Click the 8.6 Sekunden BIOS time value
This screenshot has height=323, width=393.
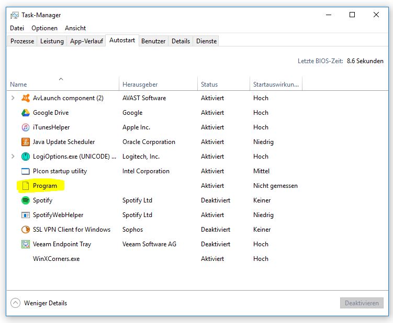[x=365, y=61]
